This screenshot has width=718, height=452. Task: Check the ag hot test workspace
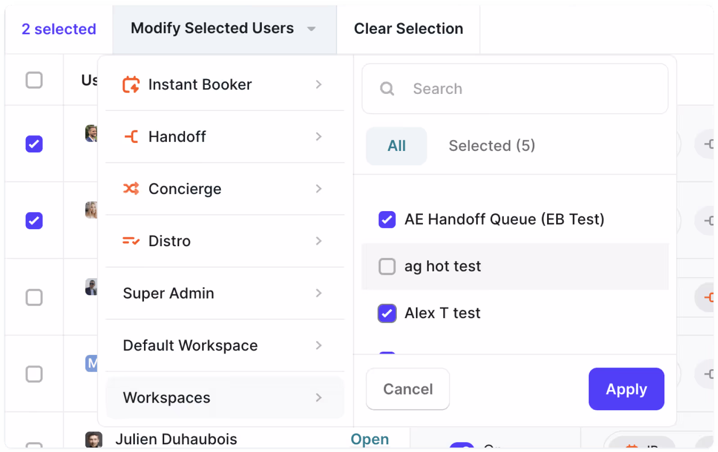pos(387,266)
